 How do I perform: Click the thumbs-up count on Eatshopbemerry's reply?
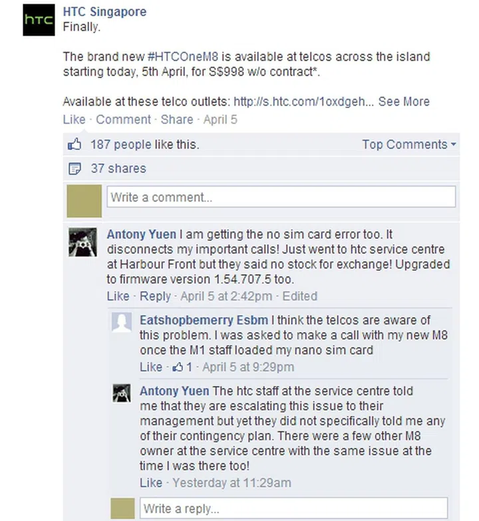pos(182,367)
